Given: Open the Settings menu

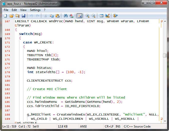Looking at the screenshot, I should point(35,10).
